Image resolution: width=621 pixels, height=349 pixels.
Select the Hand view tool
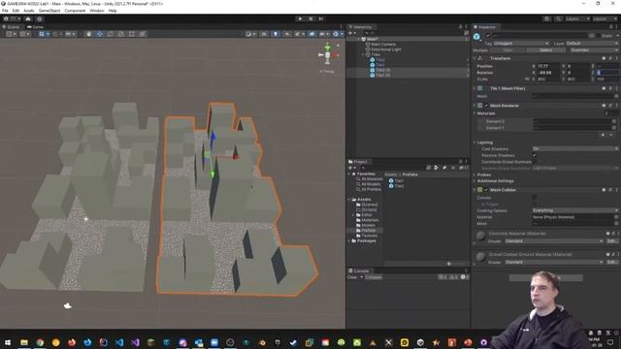pos(88,34)
